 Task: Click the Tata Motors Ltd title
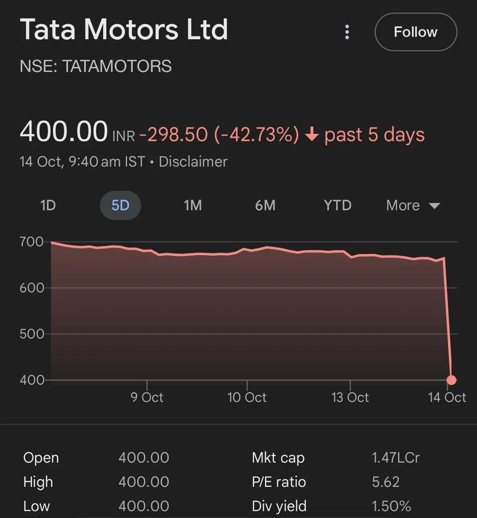(124, 30)
